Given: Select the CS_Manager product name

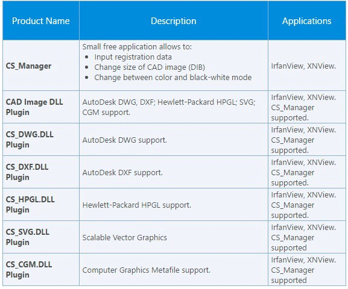Looking at the screenshot, I should pos(28,66).
